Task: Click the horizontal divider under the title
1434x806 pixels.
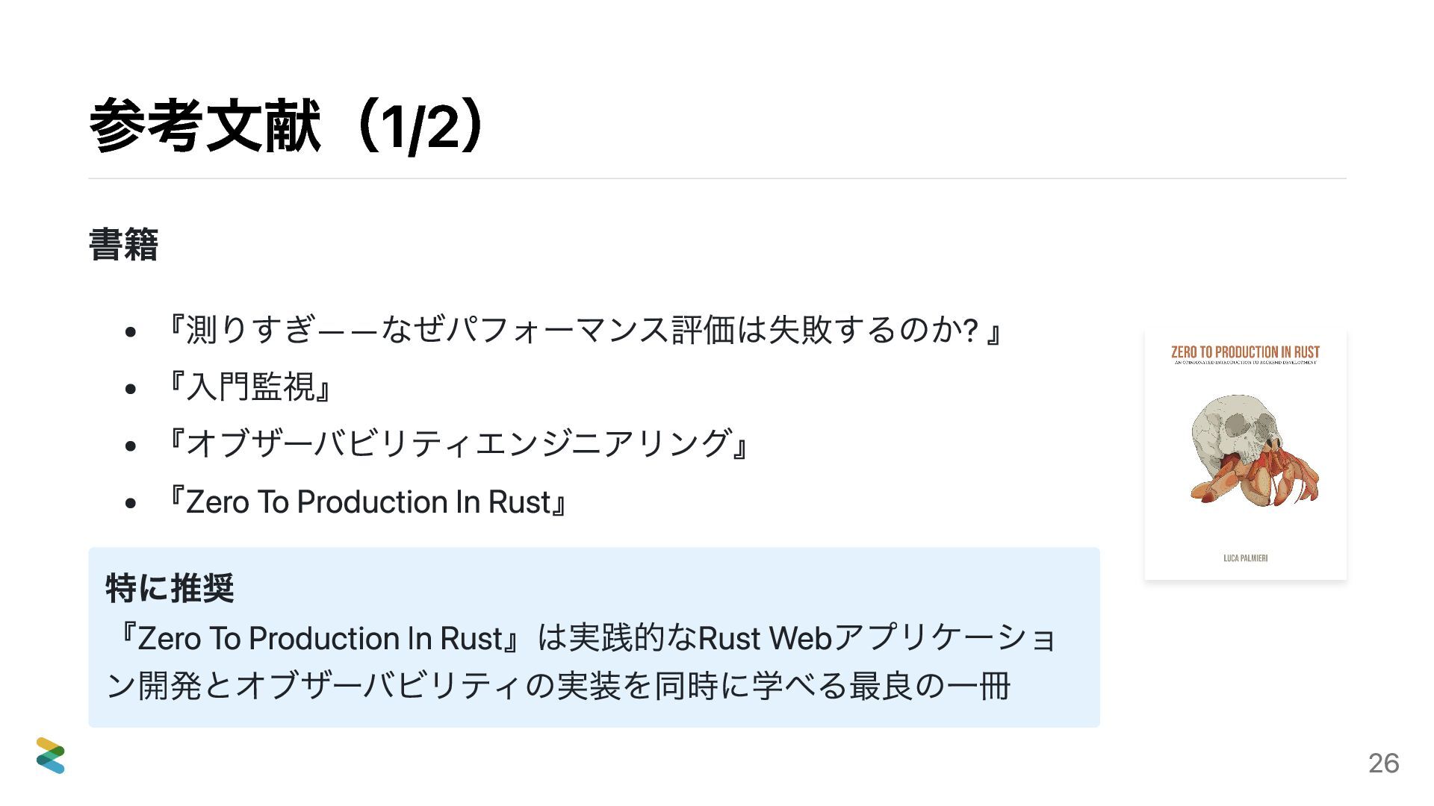Action: tap(717, 178)
